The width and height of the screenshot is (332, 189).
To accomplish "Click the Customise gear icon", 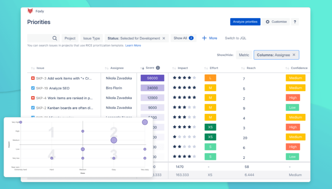I will 268,22.
